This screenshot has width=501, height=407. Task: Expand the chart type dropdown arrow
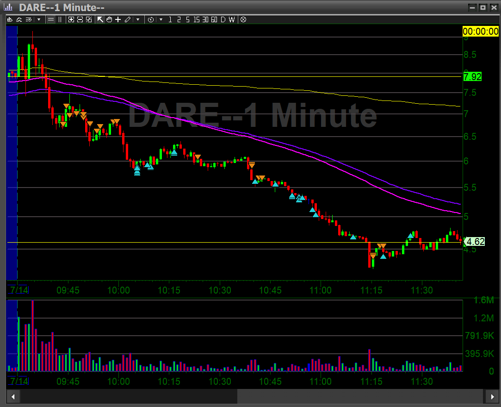(39, 19)
